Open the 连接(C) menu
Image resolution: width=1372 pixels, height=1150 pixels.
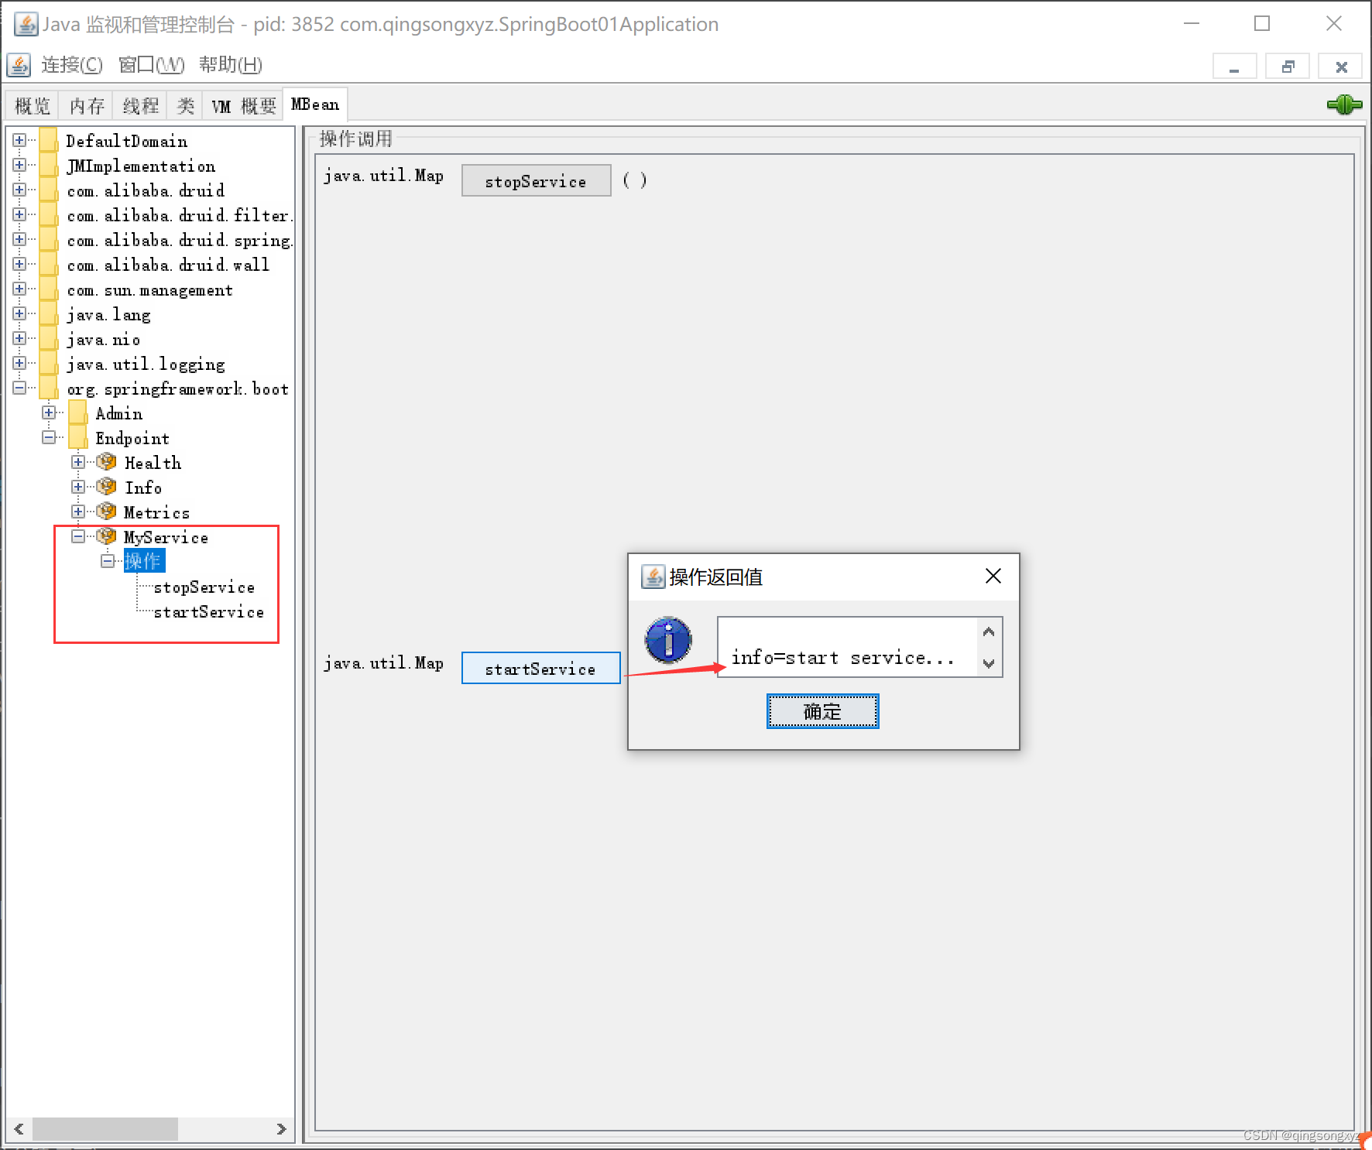71,64
